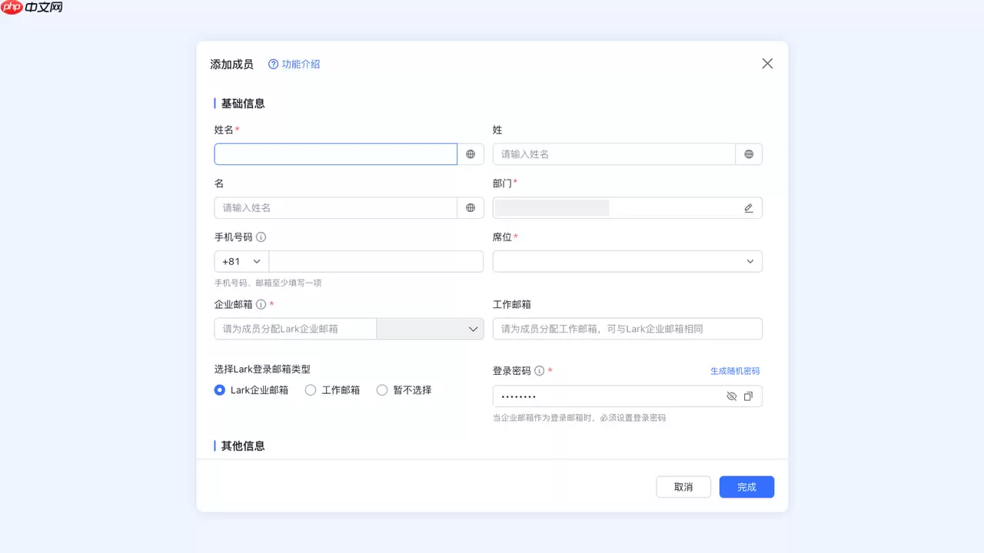Viewport: 984px width, 553px height.
Task: Open the email domain dropdown next to 企业邮箱
Action: coord(473,329)
